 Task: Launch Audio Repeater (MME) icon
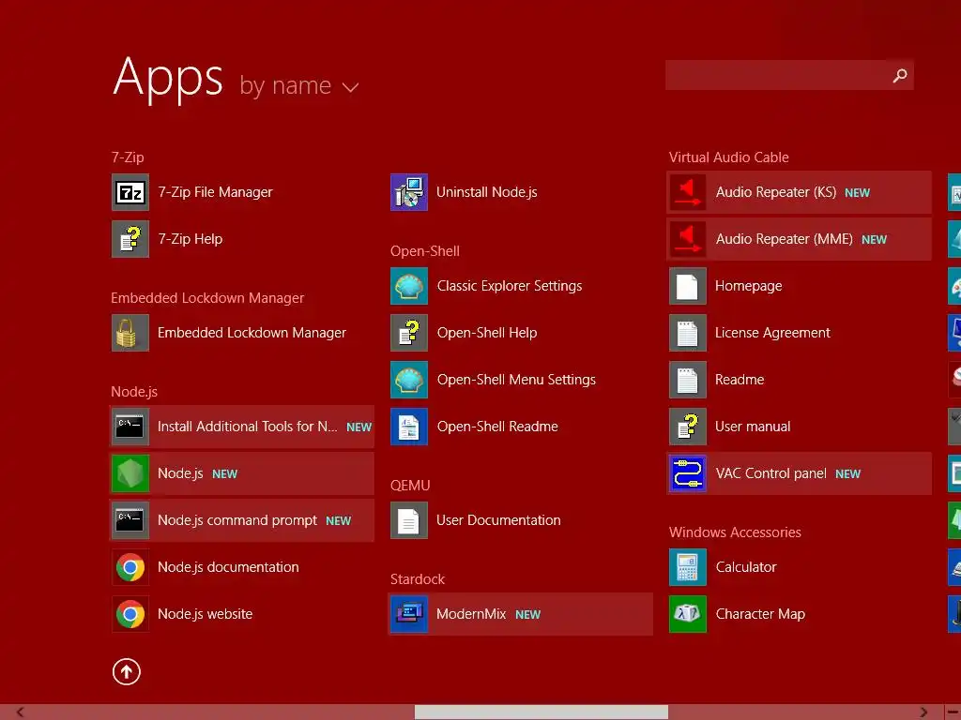coord(688,239)
